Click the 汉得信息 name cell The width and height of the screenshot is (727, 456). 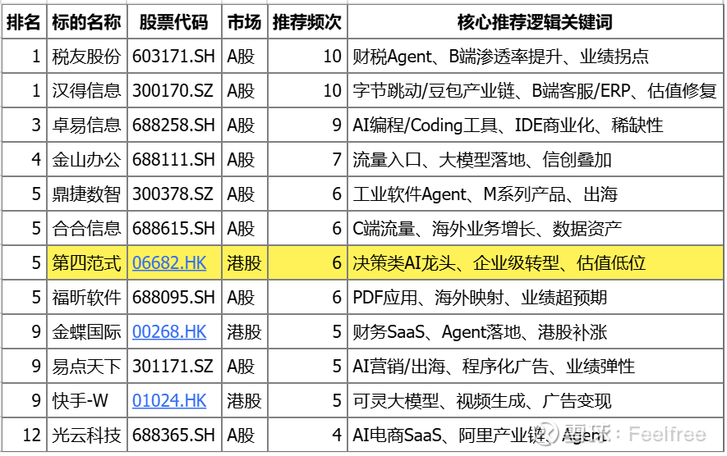(87, 90)
